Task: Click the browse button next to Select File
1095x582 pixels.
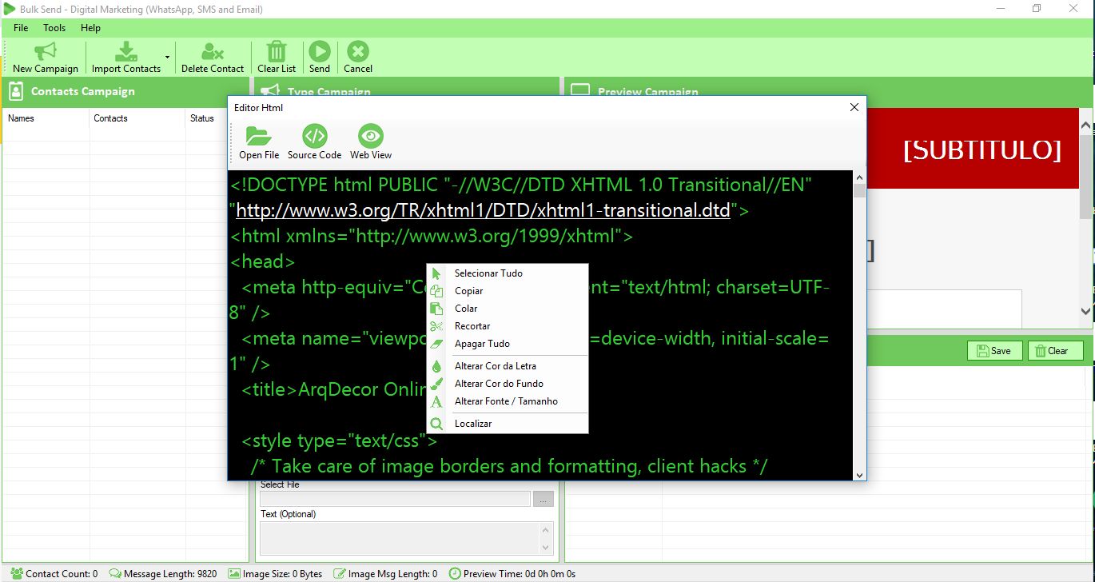Action: coord(543,499)
